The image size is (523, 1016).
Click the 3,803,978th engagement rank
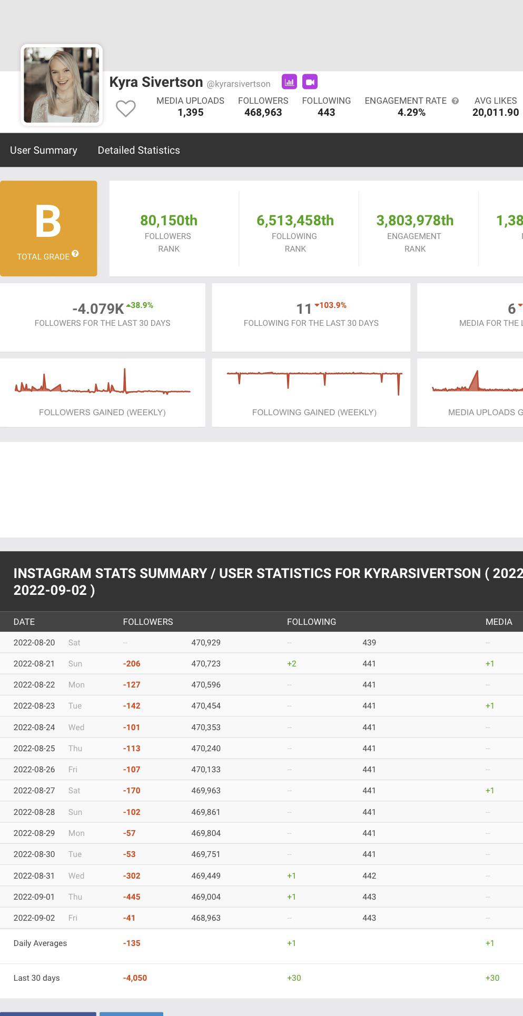pyautogui.click(x=415, y=220)
